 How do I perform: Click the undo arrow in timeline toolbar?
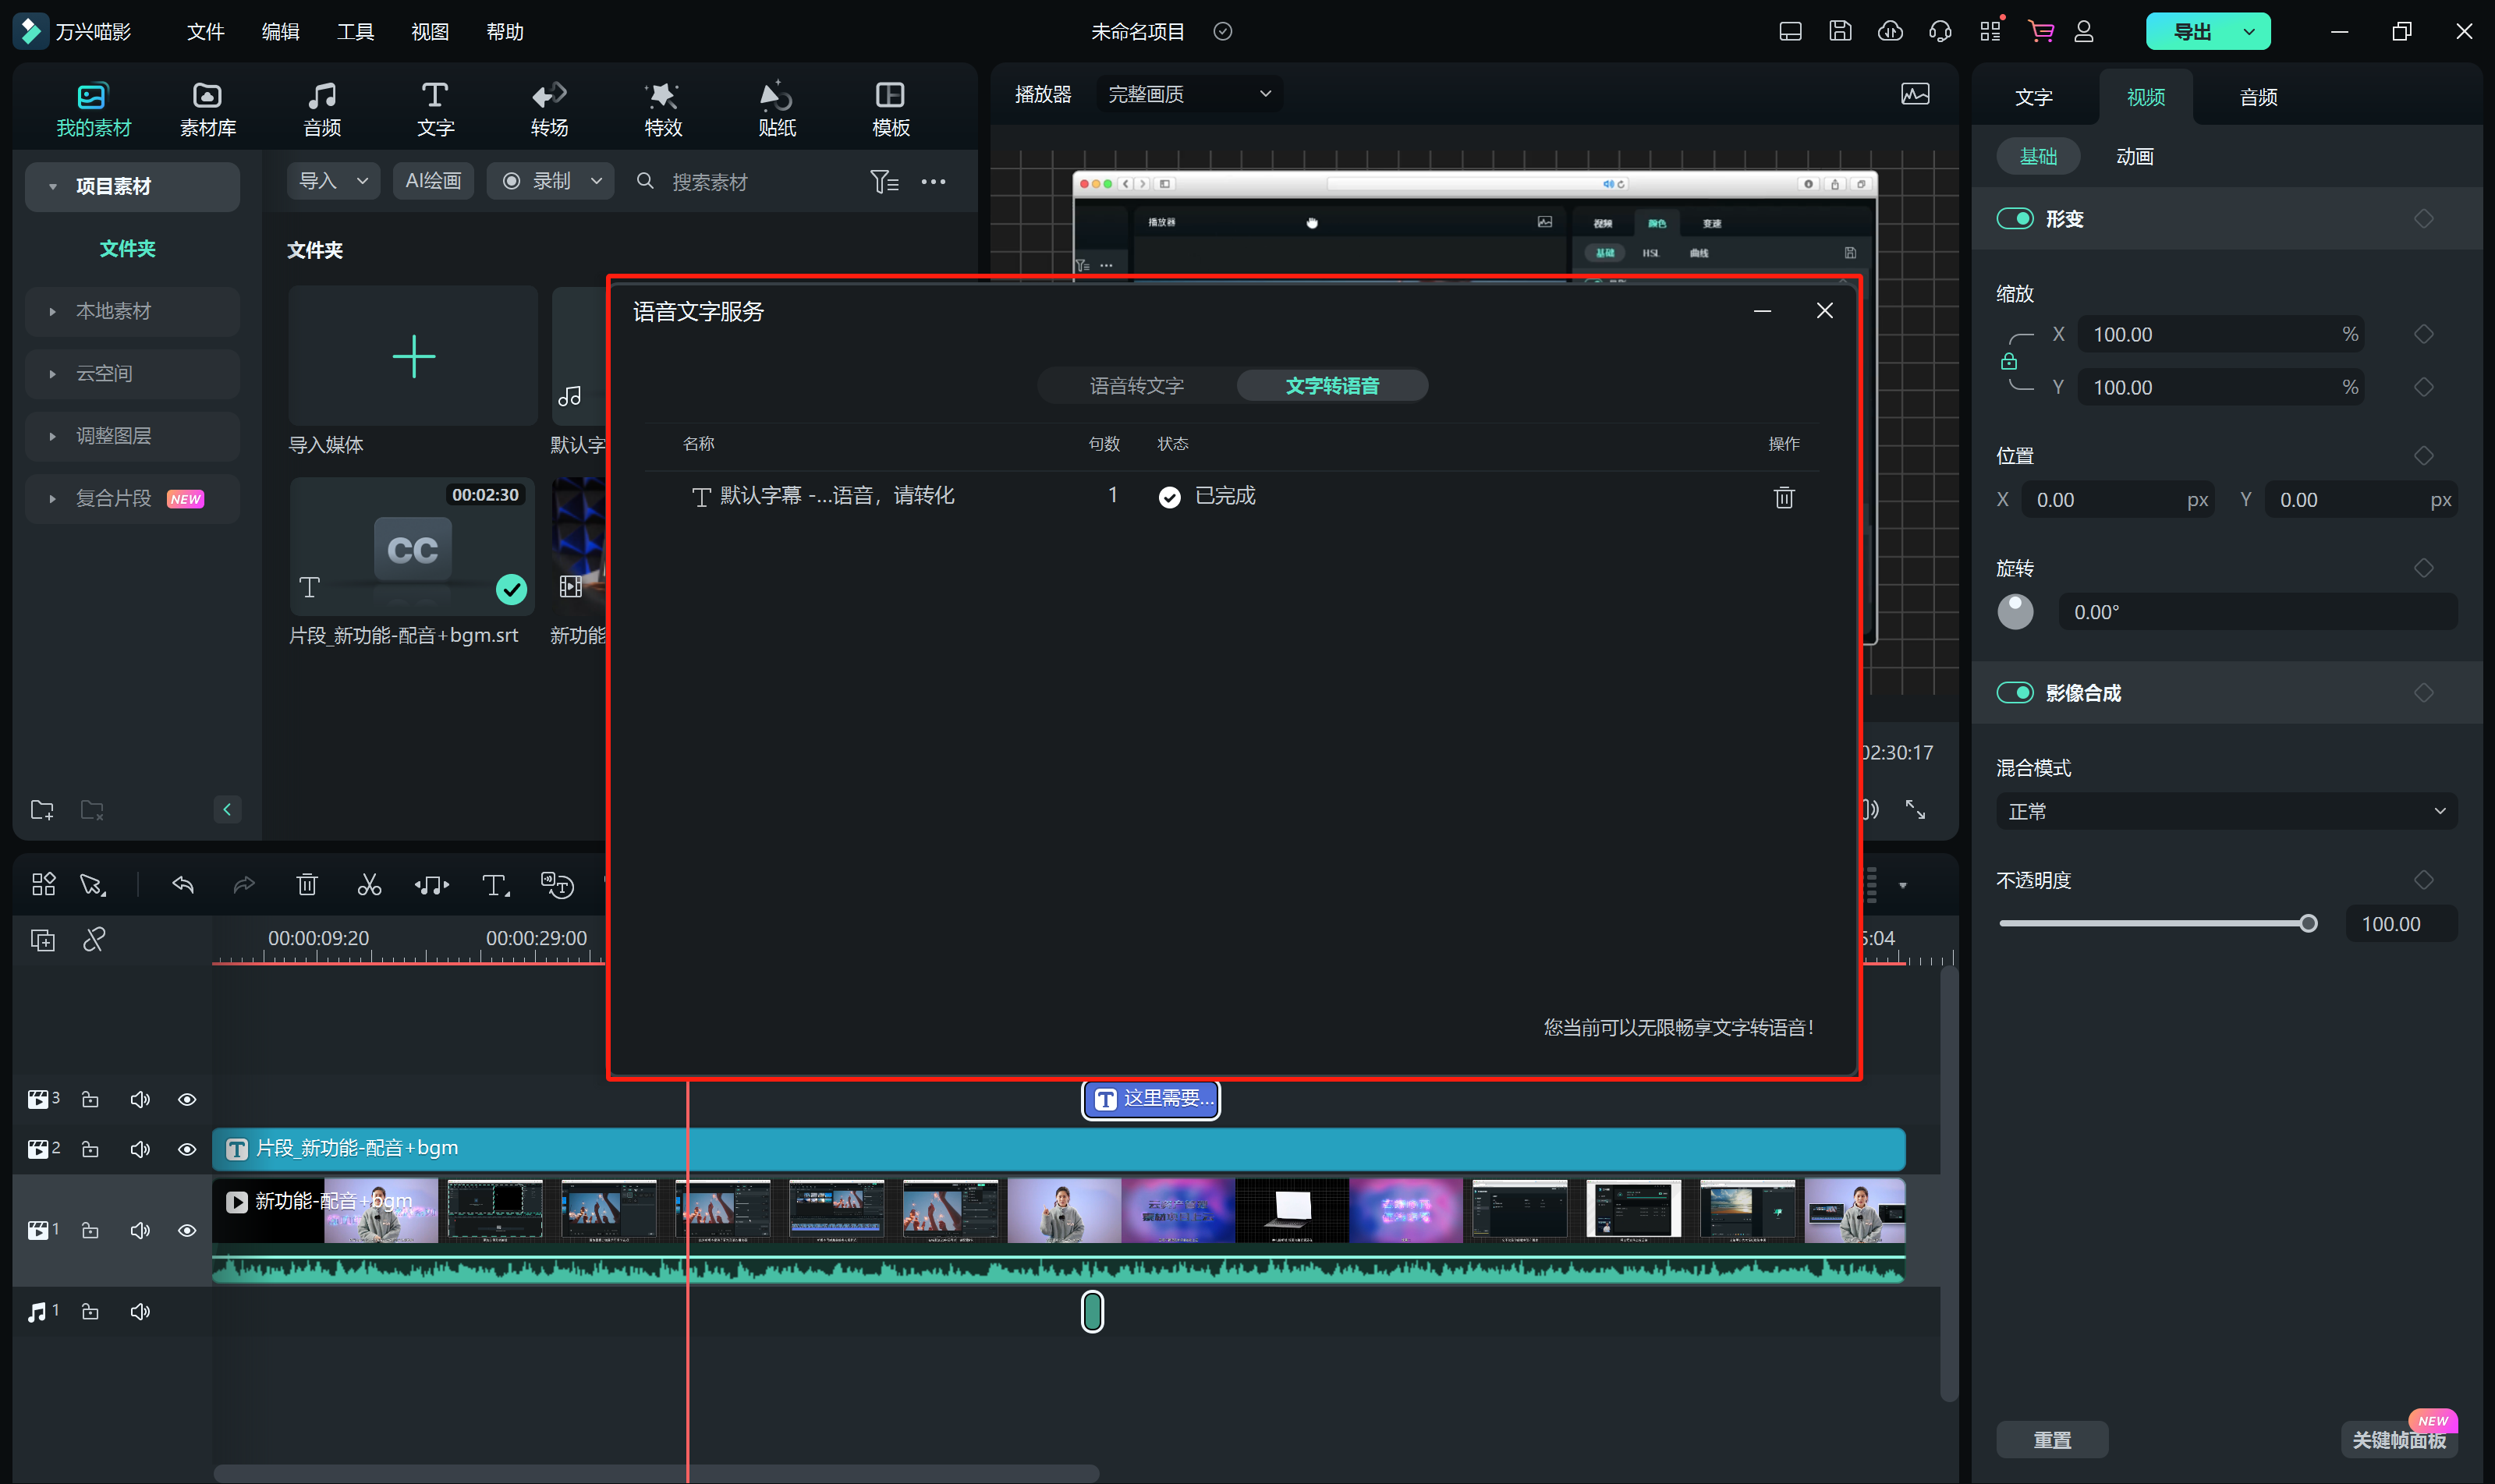pyautogui.click(x=183, y=885)
